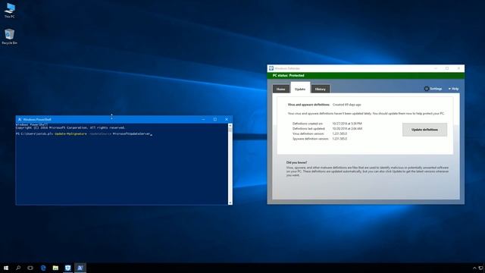Close the PowerShell window
The height and width of the screenshot is (273, 485).
click(x=227, y=120)
